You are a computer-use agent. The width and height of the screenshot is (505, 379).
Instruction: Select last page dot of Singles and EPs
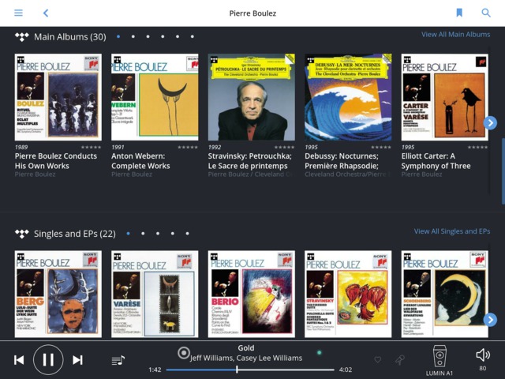click(187, 234)
